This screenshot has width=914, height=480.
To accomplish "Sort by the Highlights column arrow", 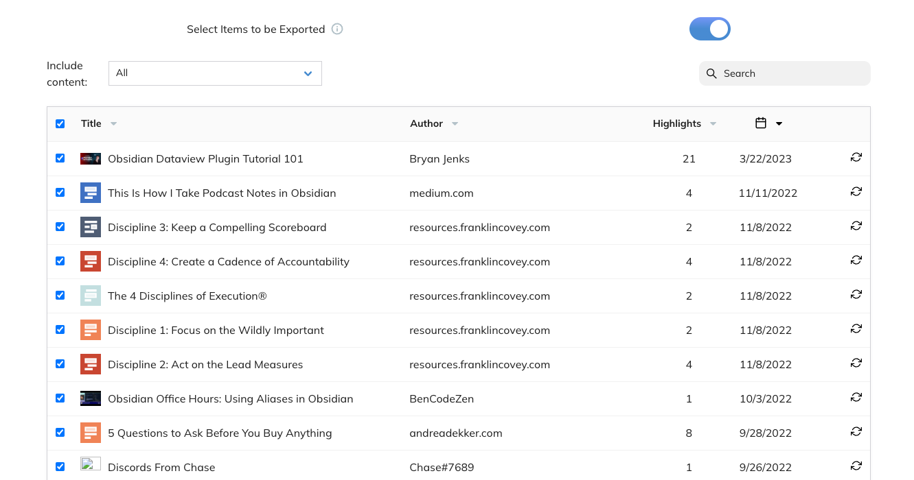I will click(x=713, y=124).
